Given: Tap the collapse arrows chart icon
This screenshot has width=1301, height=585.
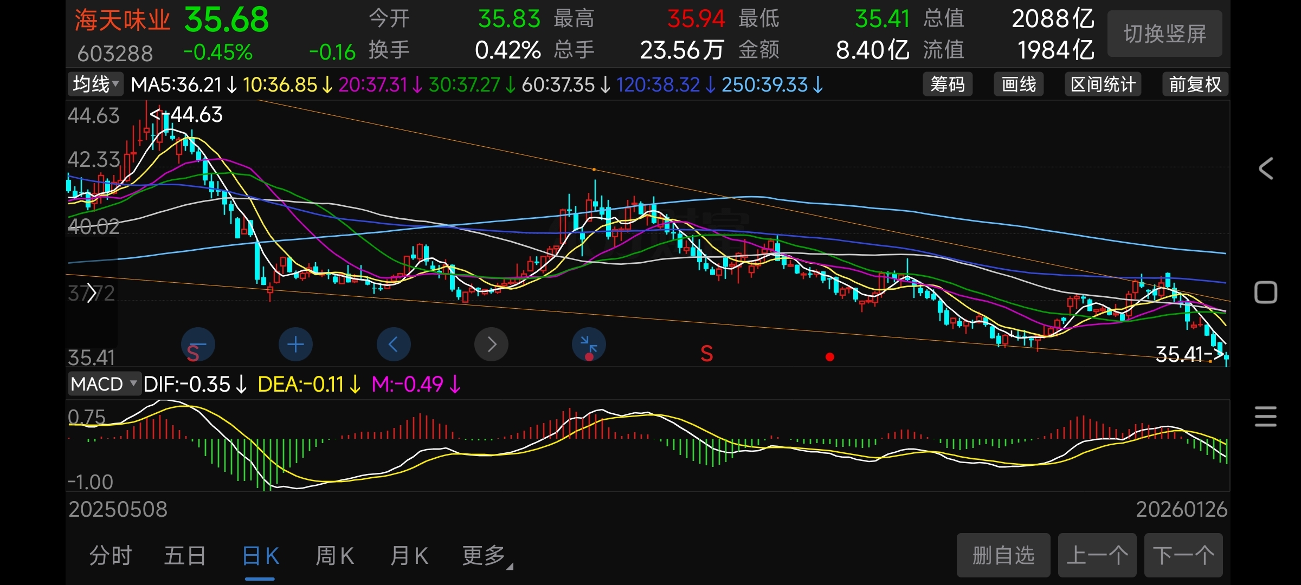Looking at the screenshot, I should click(x=589, y=344).
